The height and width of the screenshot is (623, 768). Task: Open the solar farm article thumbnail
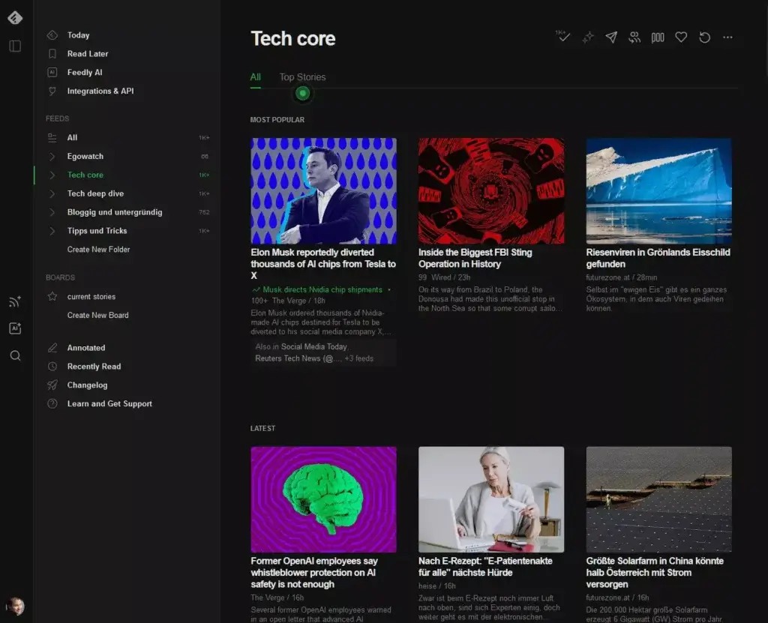[x=658, y=499]
